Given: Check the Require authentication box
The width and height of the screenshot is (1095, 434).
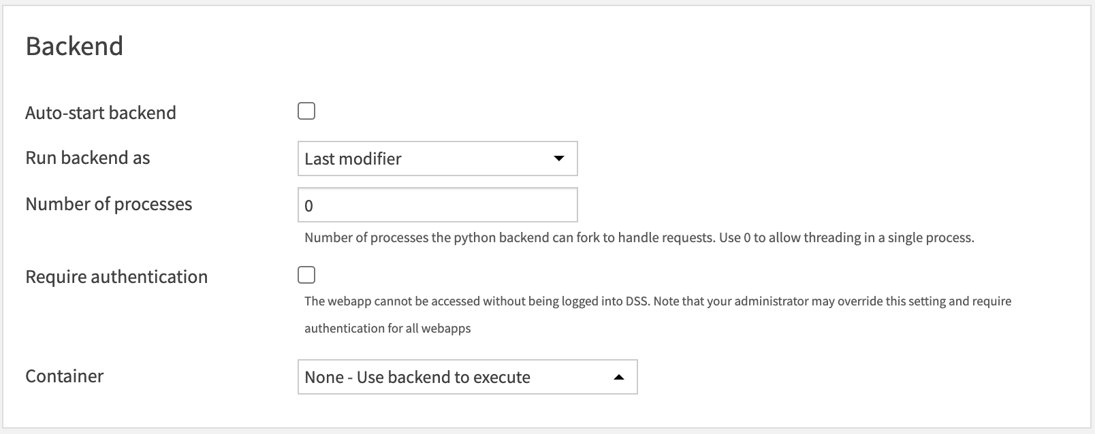Looking at the screenshot, I should [x=306, y=275].
